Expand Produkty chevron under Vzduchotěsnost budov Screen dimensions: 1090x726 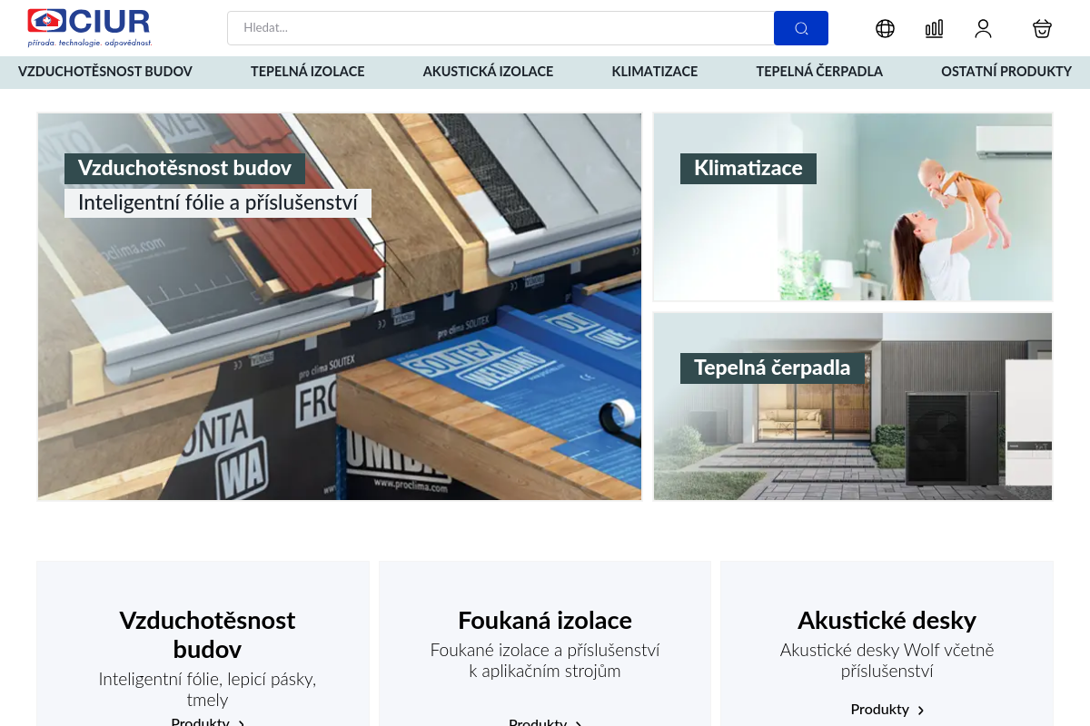coord(241,721)
